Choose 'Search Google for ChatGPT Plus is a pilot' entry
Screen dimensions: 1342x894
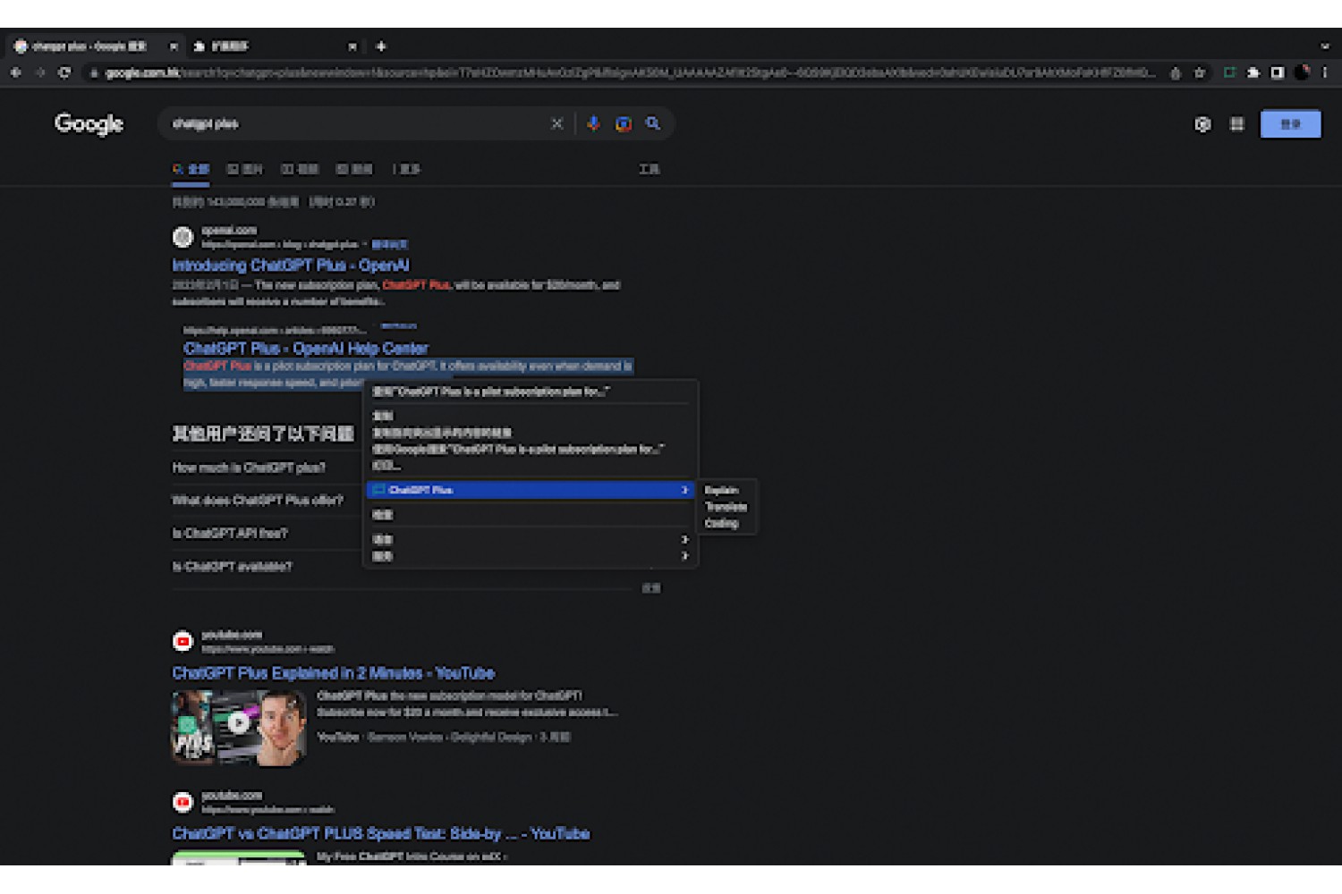click(530, 449)
